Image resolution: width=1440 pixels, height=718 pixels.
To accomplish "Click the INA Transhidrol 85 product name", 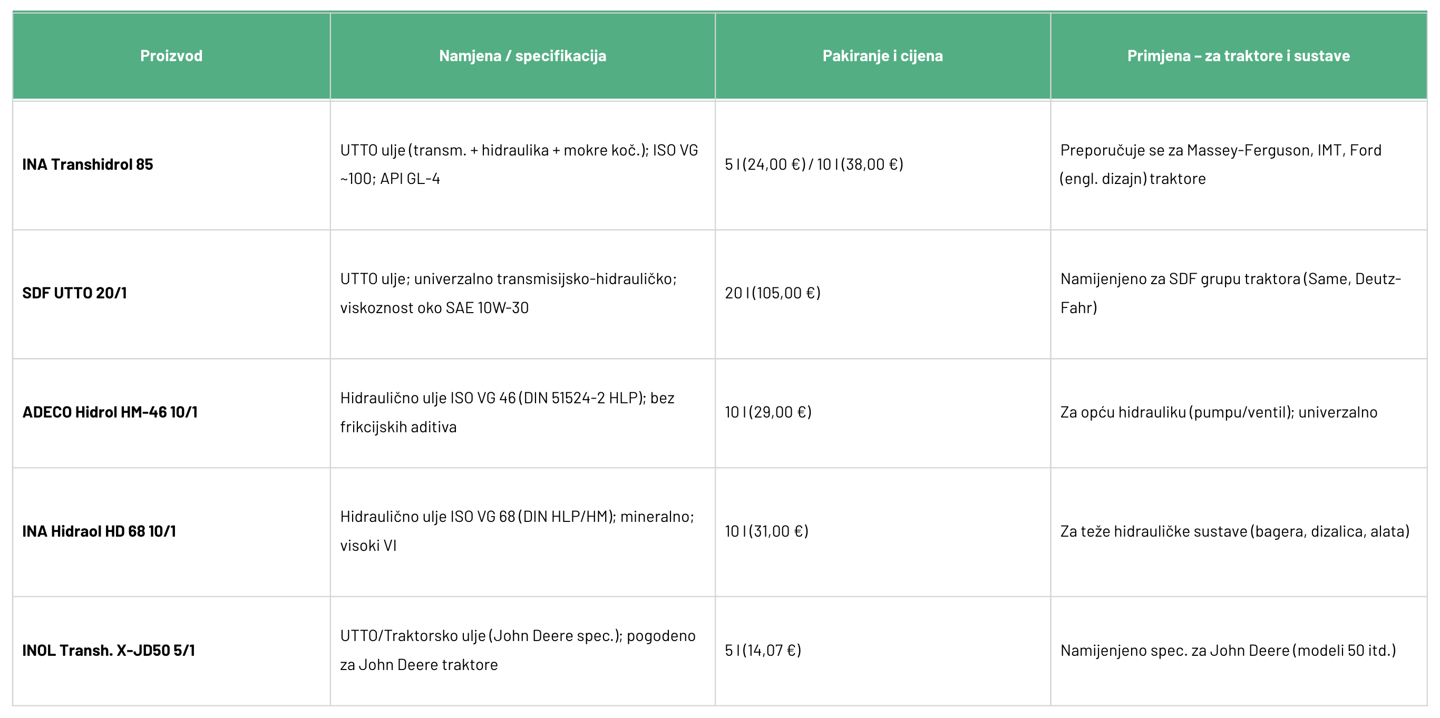I will 87,164.
